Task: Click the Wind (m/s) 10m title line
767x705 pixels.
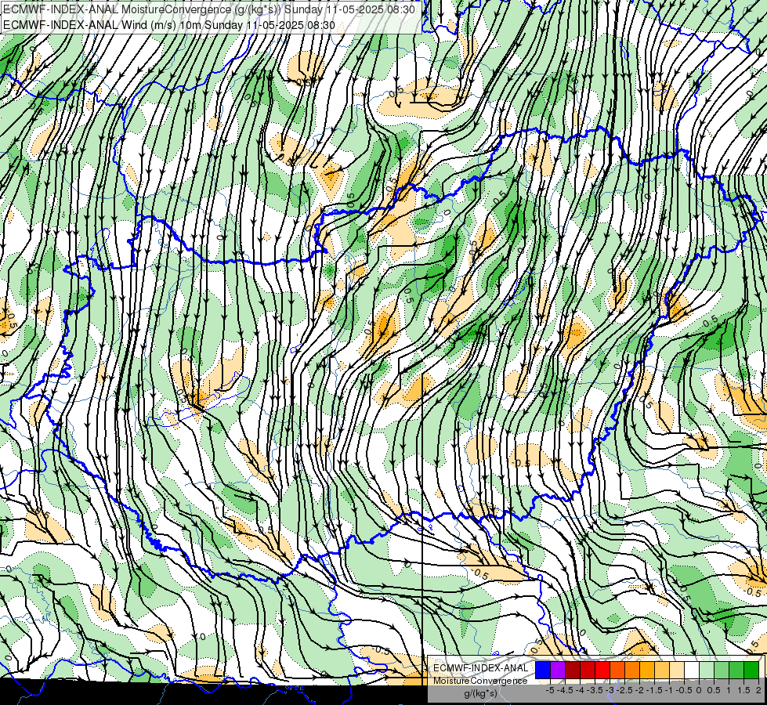Action: pos(168,25)
